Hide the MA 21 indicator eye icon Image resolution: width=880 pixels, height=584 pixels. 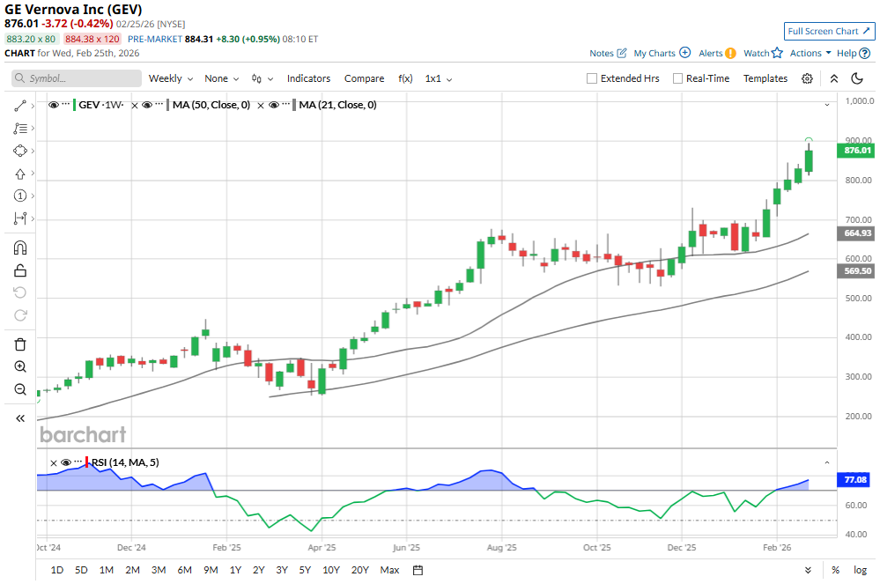tap(274, 105)
